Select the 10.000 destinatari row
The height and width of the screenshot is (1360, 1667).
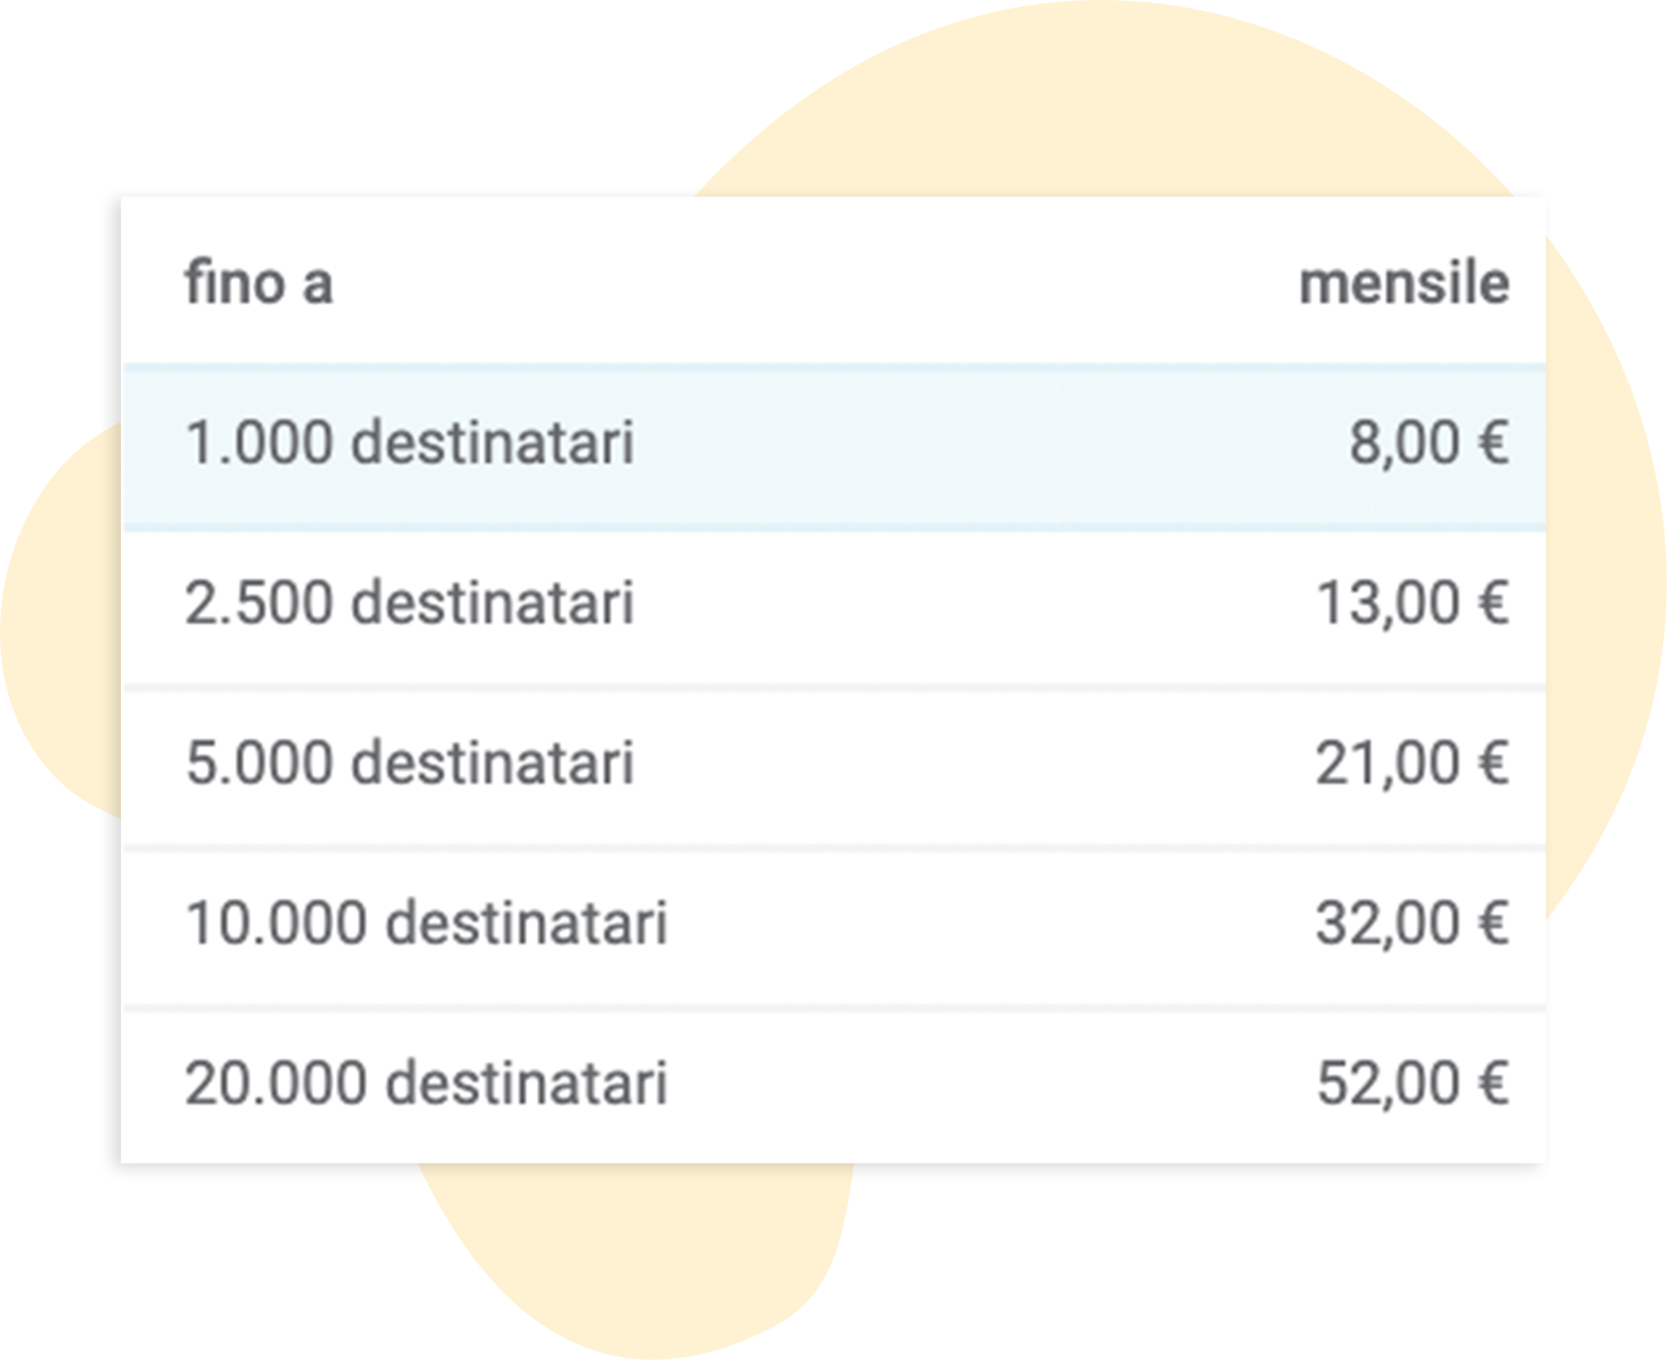tap(834, 927)
